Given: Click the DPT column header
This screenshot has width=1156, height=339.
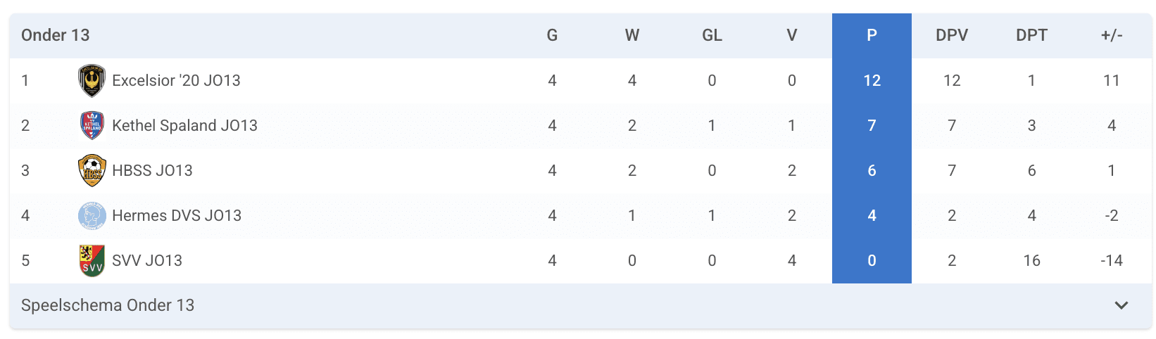Looking at the screenshot, I should click(x=1031, y=36).
